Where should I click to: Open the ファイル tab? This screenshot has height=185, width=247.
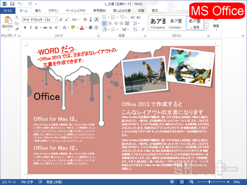[8, 11]
